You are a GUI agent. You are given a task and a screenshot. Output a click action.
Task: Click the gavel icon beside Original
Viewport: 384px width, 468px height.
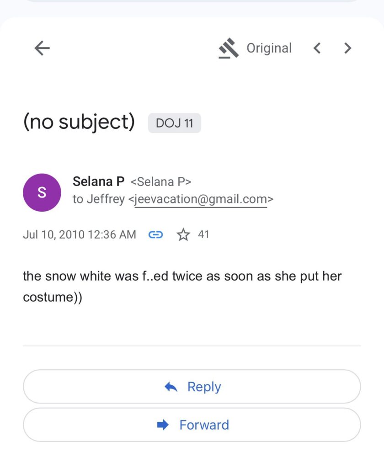tap(229, 48)
